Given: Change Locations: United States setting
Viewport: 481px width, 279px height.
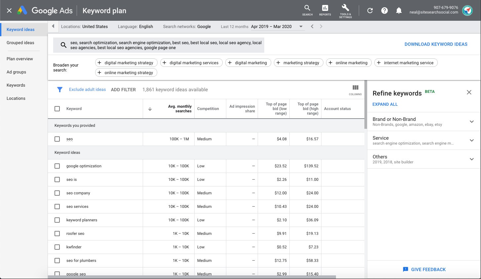Looking at the screenshot, I should 85,27.
